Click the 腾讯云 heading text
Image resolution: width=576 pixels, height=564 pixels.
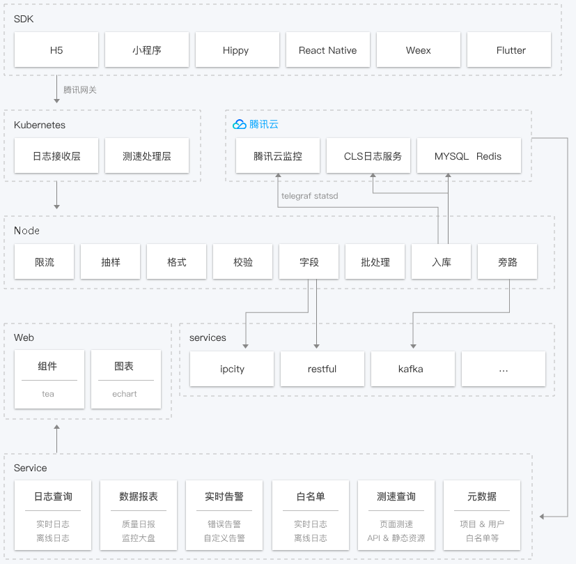(264, 124)
